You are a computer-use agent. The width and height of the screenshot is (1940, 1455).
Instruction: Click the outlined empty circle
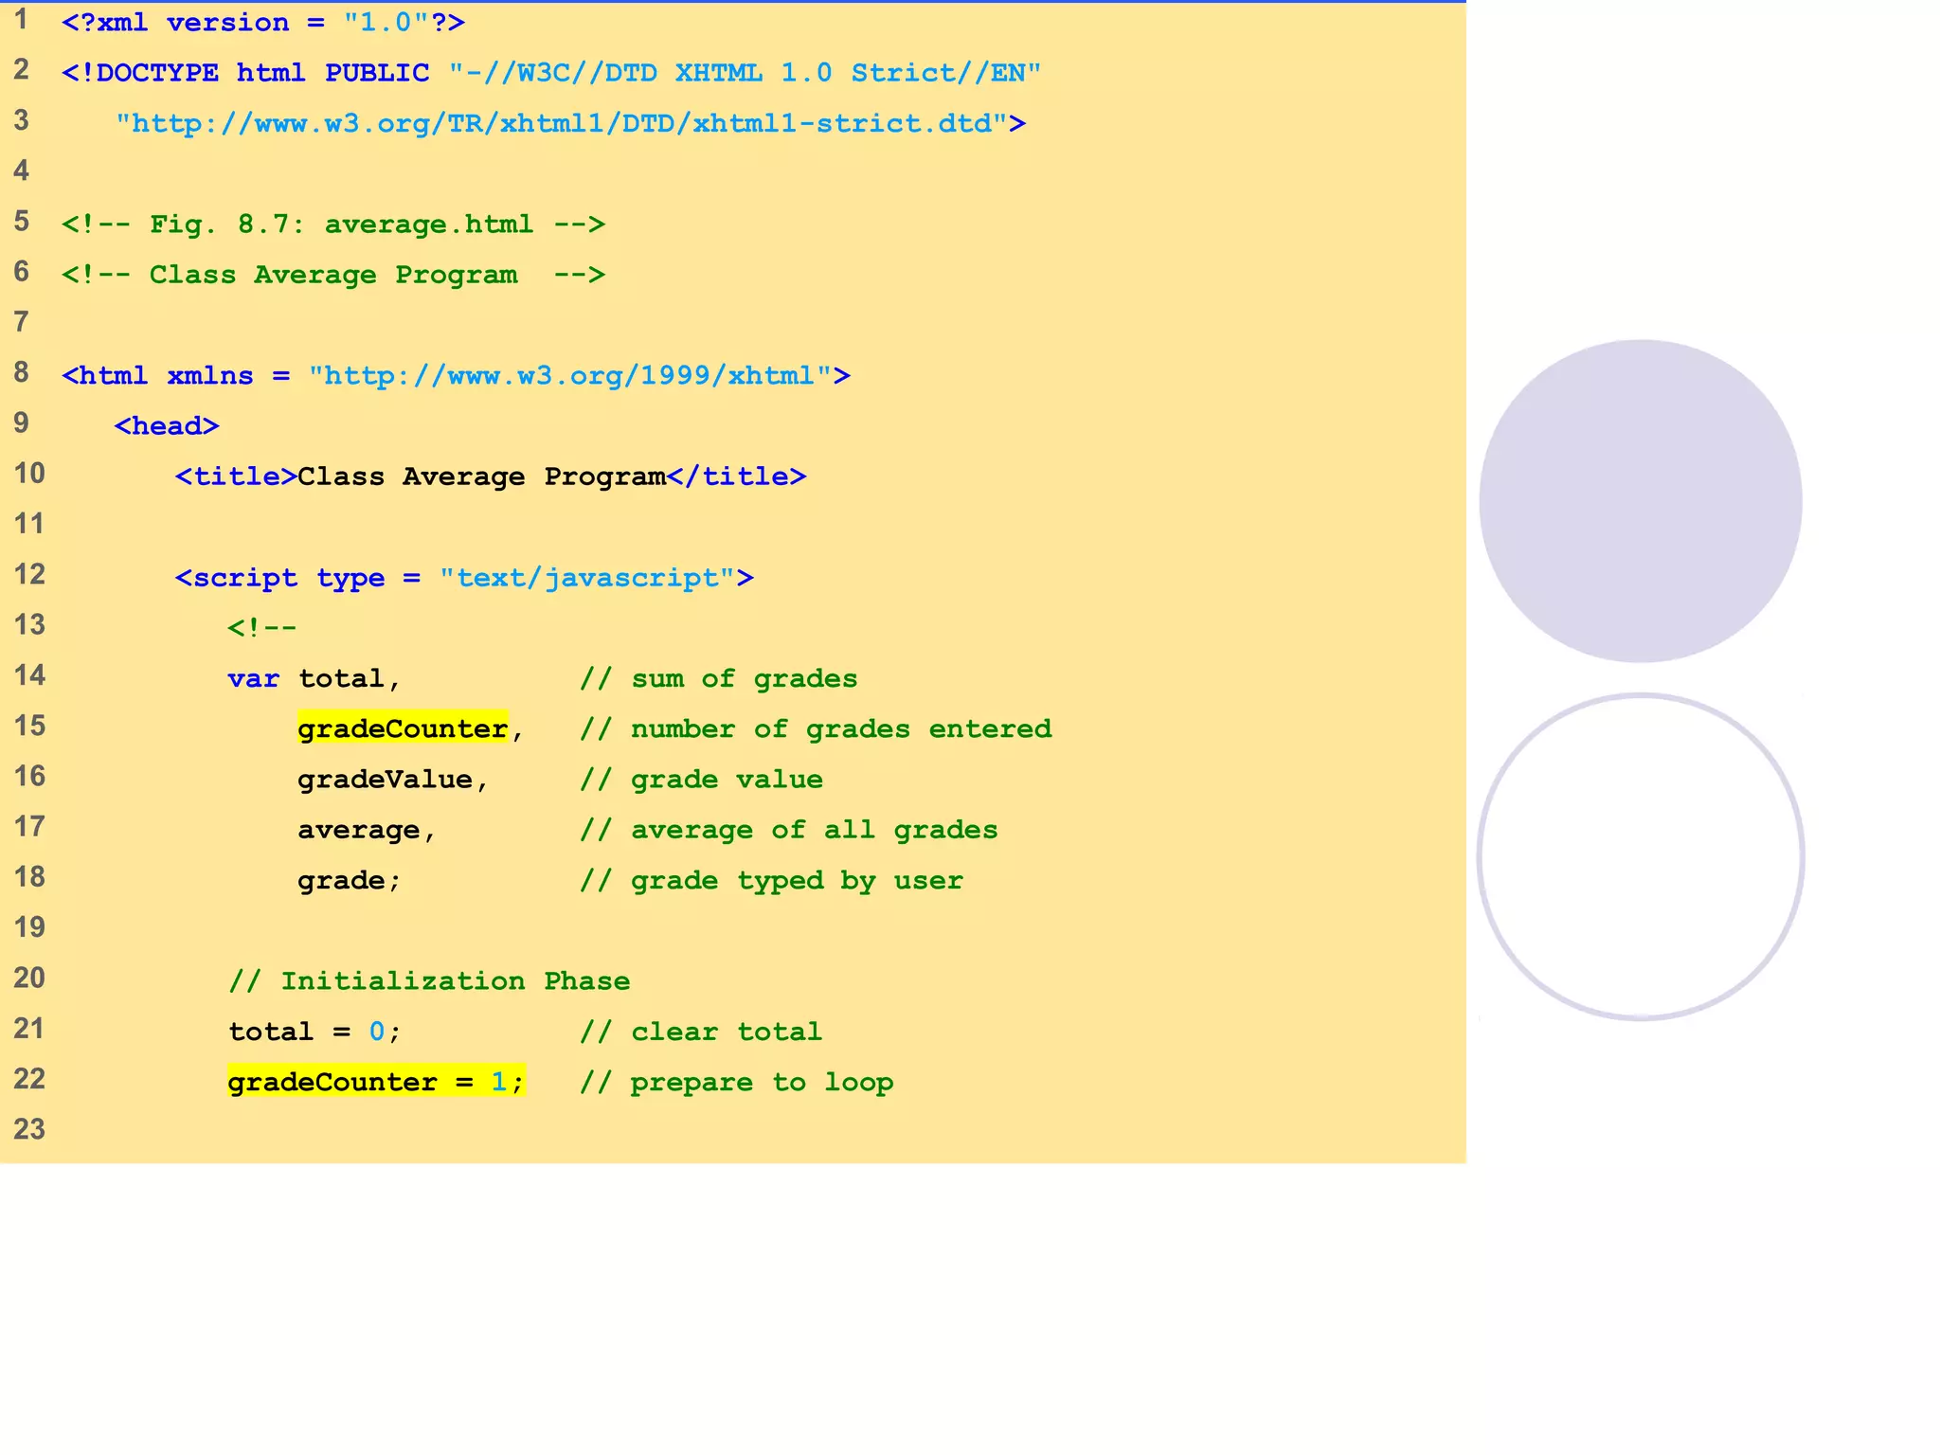pos(1640,857)
